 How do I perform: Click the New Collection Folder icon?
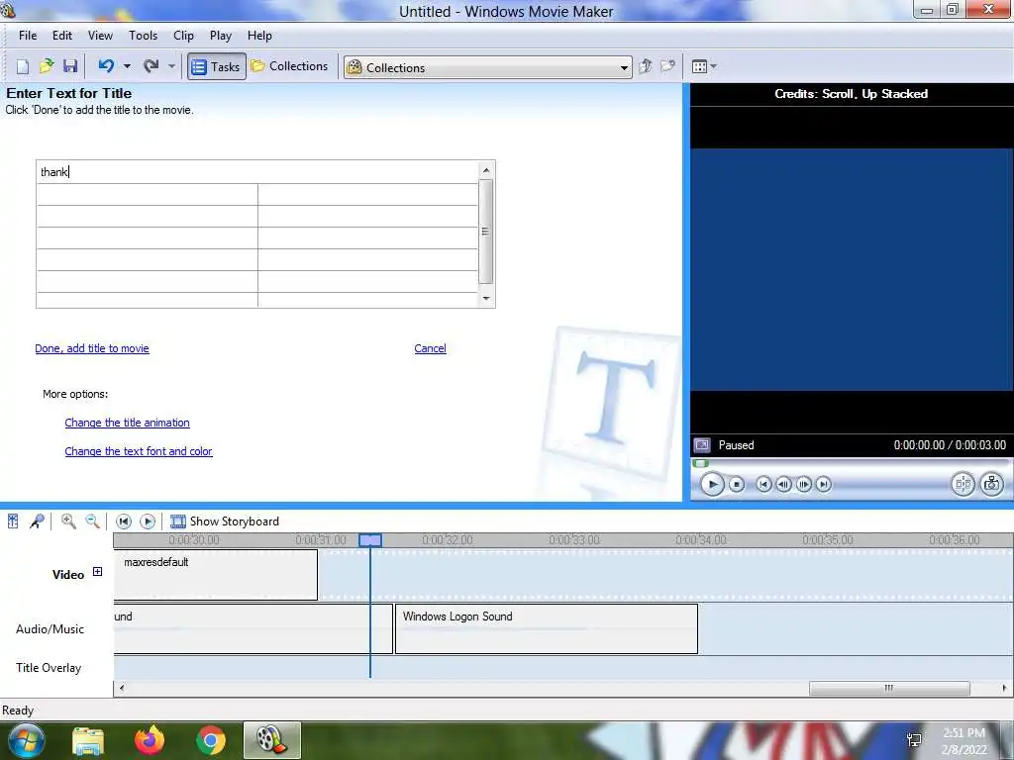[667, 66]
